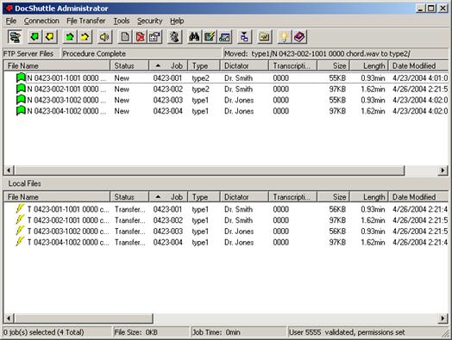Click green flag of 0423-004 server file
452x340 pixels.
[21, 110]
